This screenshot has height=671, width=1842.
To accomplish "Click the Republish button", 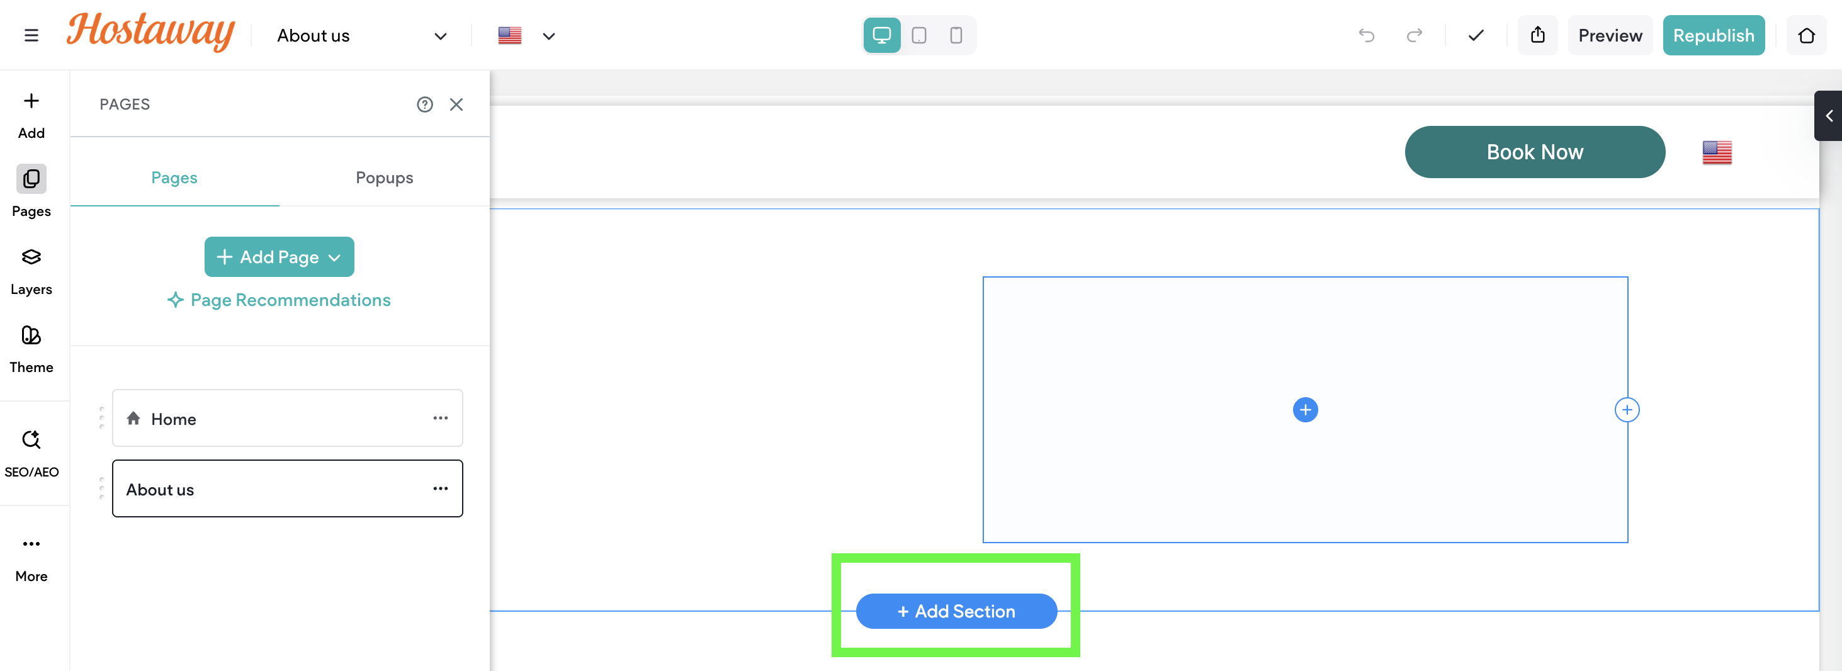I will pos(1714,35).
